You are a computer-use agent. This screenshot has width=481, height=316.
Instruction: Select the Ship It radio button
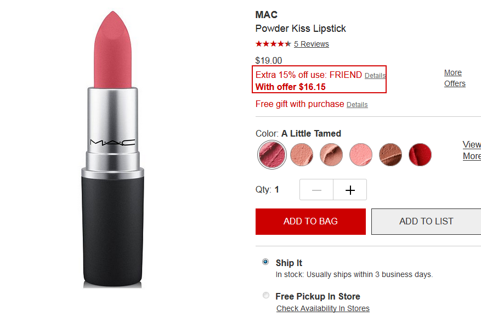pos(265,262)
